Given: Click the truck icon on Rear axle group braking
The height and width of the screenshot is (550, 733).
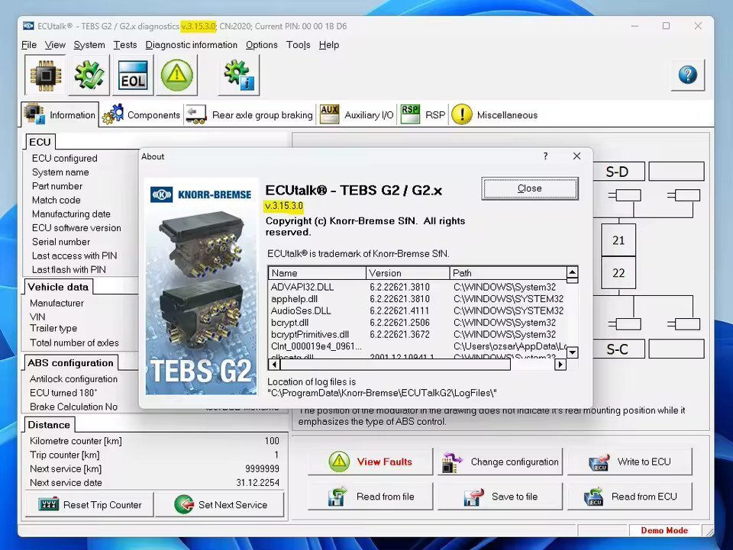Looking at the screenshot, I should click(x=195, y=114).
